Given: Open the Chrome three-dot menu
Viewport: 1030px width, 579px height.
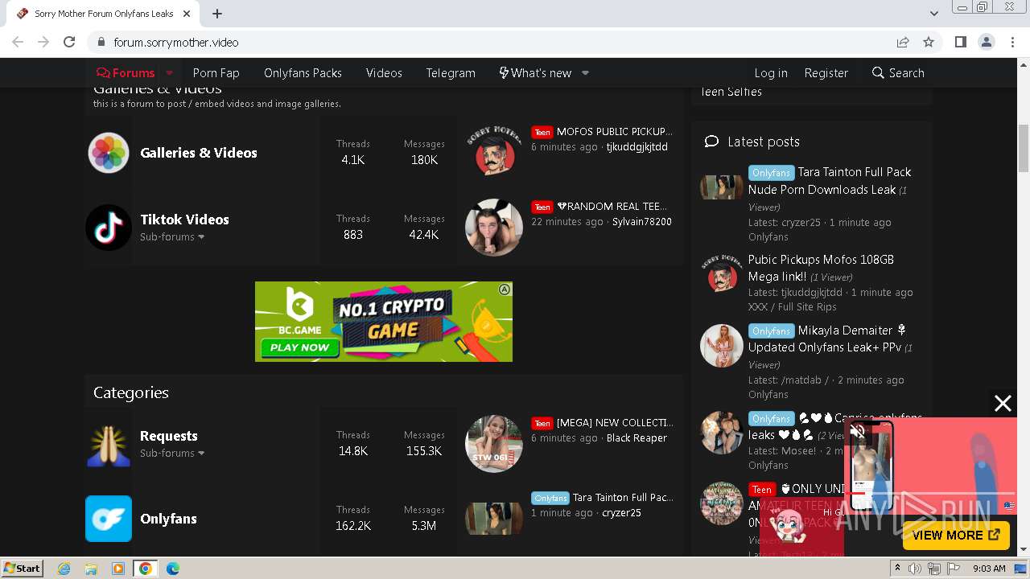Looking at the screenshot, I should (x=1011, y=42).
